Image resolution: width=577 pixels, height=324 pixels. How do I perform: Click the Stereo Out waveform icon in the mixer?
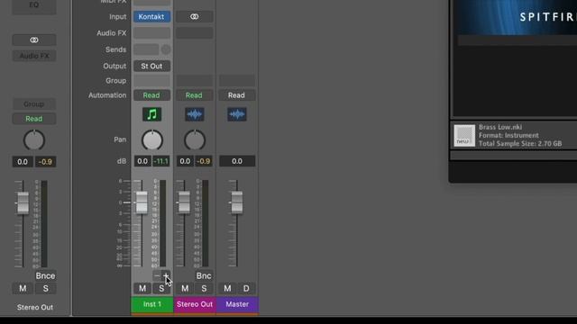195,114
